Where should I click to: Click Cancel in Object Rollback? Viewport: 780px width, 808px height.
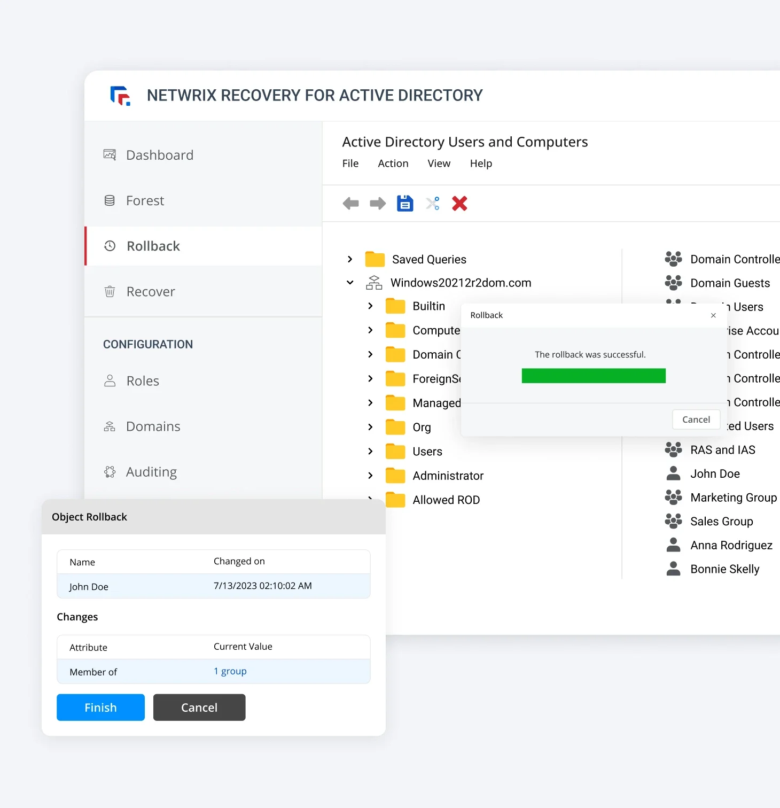[199, 708]
